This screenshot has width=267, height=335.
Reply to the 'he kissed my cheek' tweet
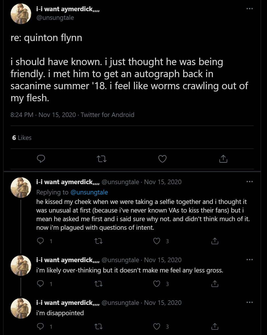[x=40, y=241]
